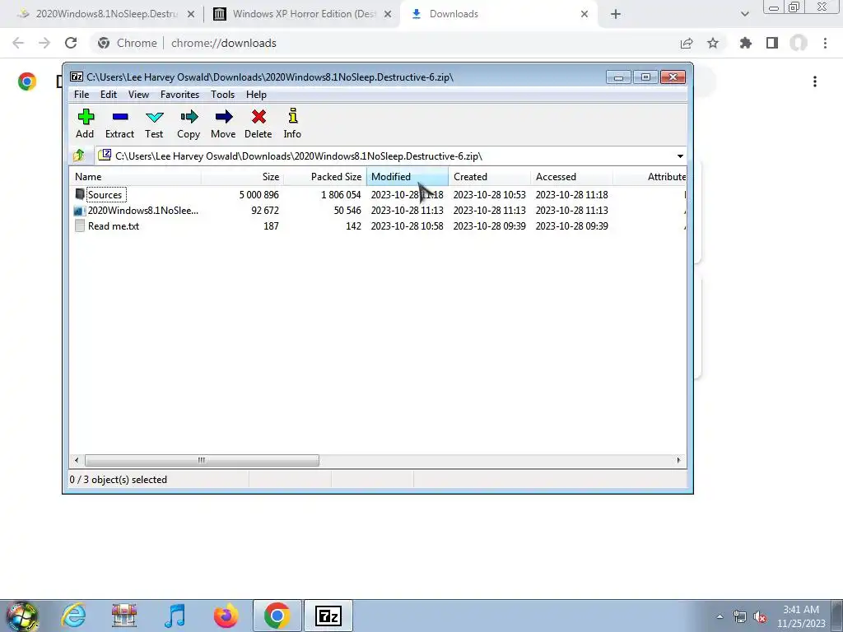Expand the 7-Zip address path dropdown
The width and height of the screenshot is (843, 632).
(x=680, y=156)
